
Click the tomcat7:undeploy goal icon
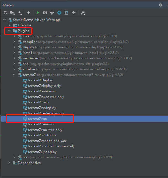[x=25, y=152]
